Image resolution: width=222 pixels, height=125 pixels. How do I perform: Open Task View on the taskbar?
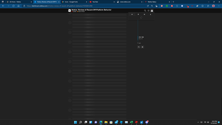tap(86, 122)
